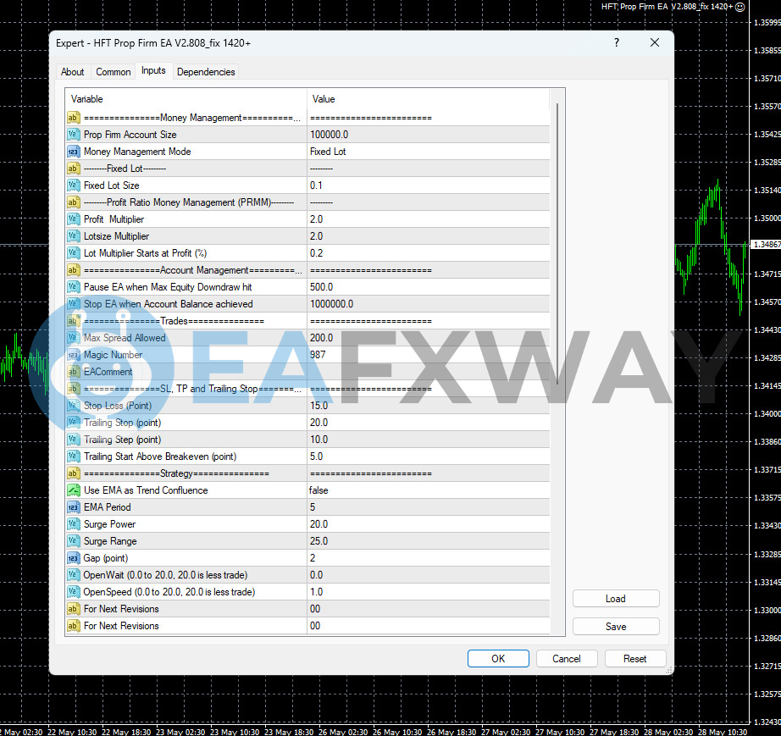Switch to the About tab
The image size is (781, 736).
click(x=72, y=72)
